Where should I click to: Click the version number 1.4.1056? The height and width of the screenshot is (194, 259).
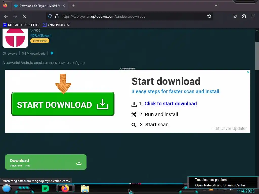[35, 31]
